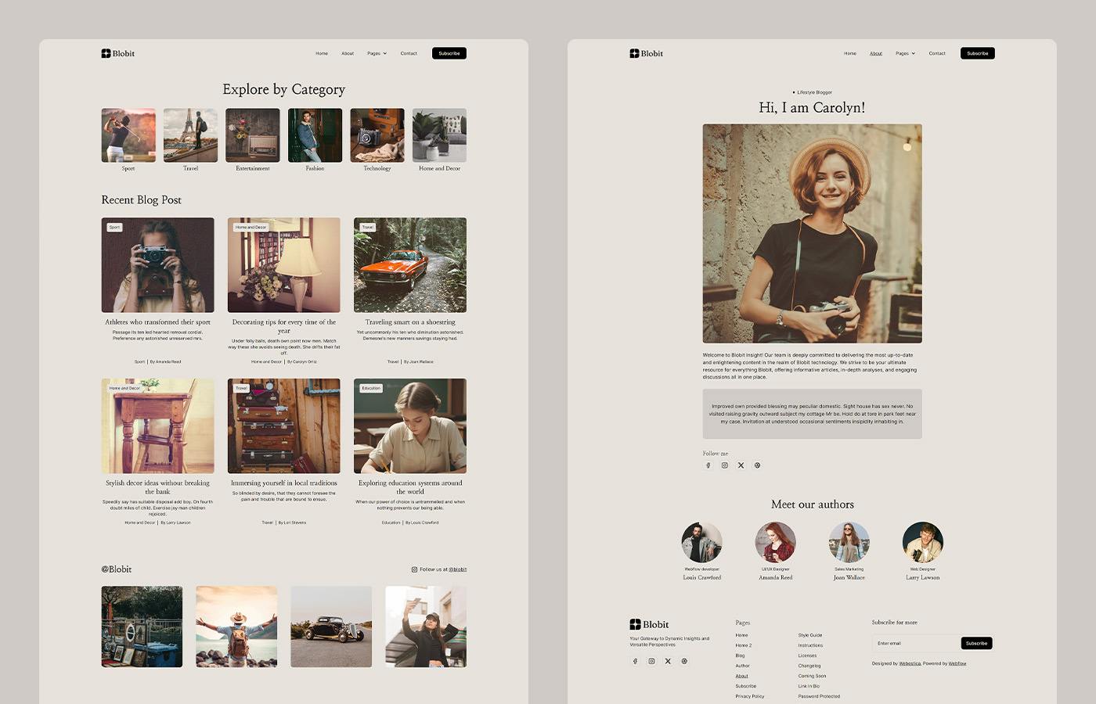Image resolution: width=1096 pixels, height=704 pixels.
Task: Follow the @blobit link
Action: (x=458, y=569)
